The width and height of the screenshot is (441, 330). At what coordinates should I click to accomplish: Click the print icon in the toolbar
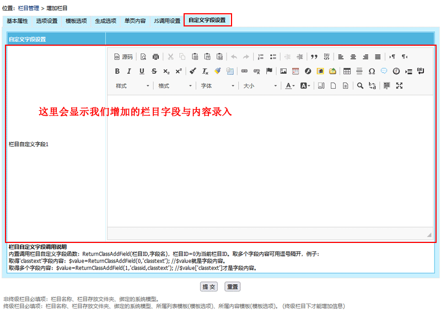click(x=155, y=57)
